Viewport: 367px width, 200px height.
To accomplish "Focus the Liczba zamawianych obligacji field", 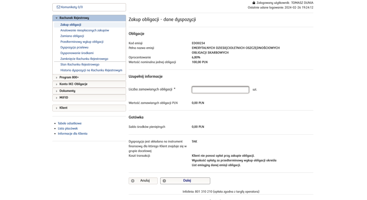I will tap(220, 90).
